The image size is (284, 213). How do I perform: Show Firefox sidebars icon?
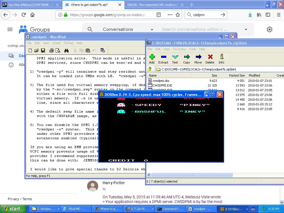[x=268, y=15]
